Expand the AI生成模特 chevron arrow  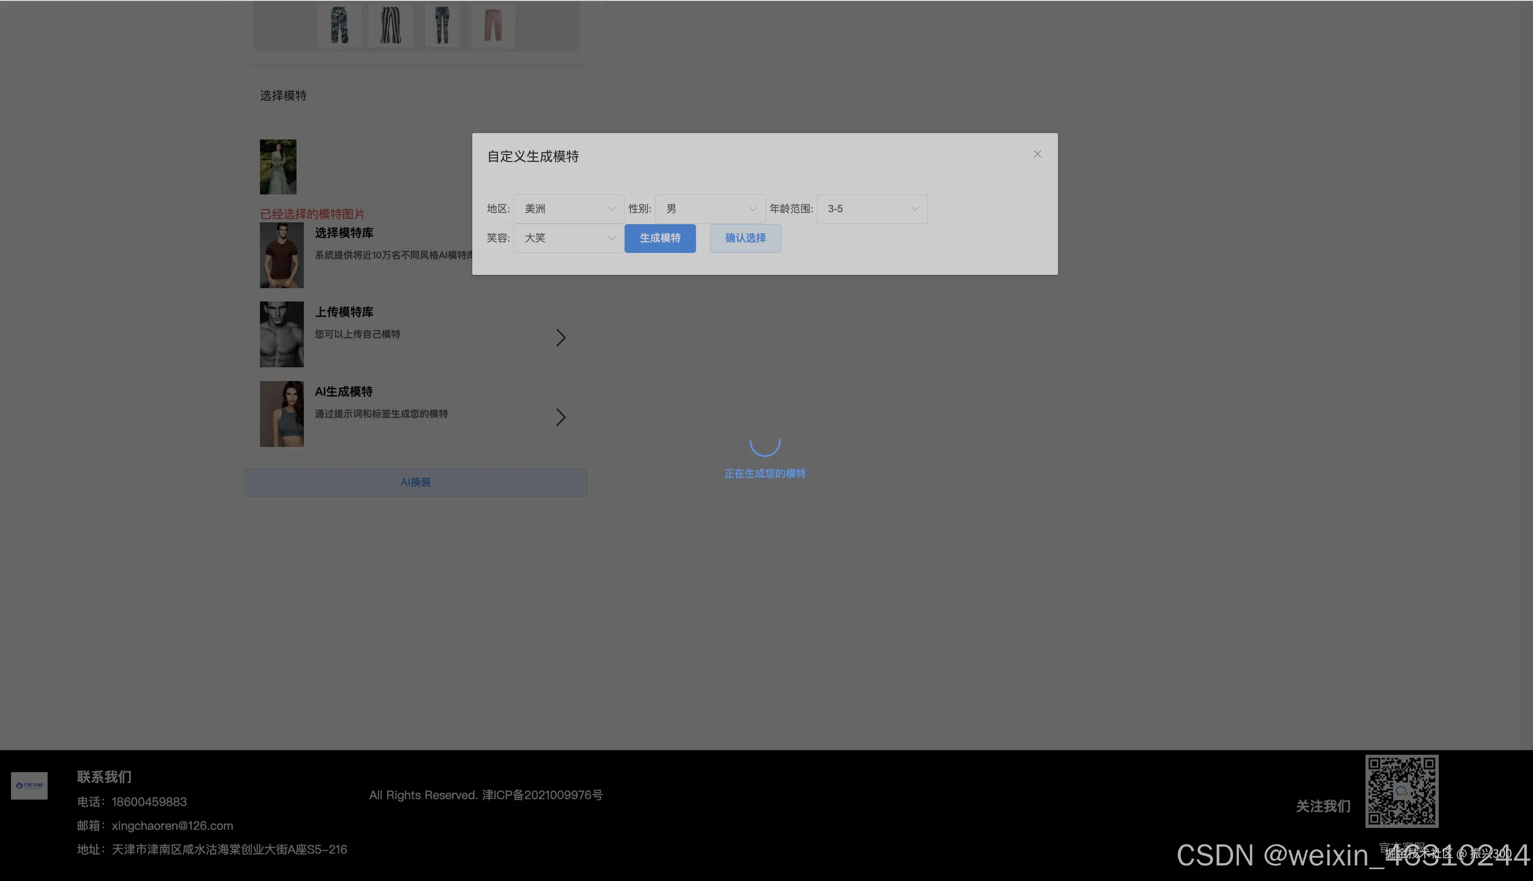561,417
